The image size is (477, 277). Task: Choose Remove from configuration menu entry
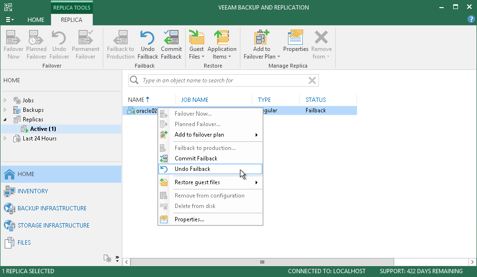coord(210,196)
